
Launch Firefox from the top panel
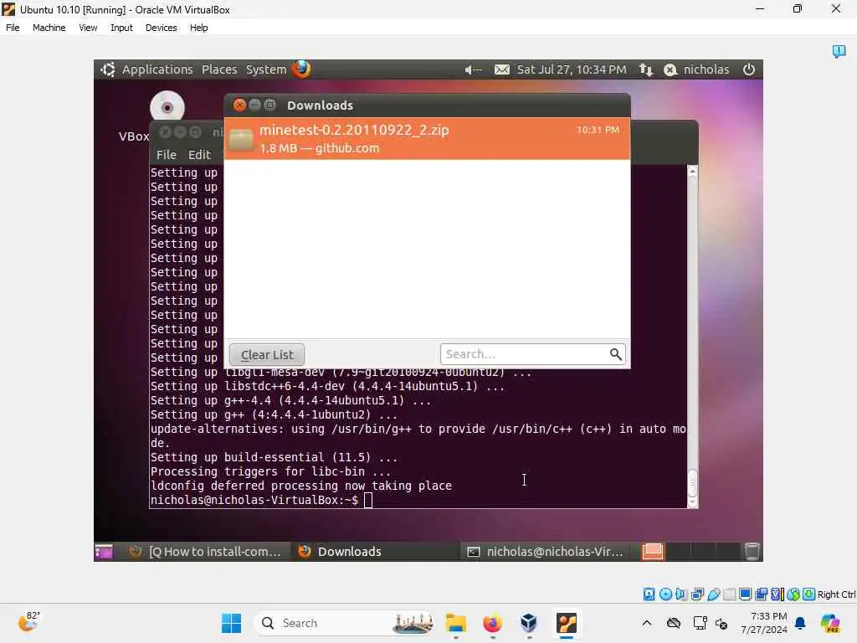tap(301, 69)
